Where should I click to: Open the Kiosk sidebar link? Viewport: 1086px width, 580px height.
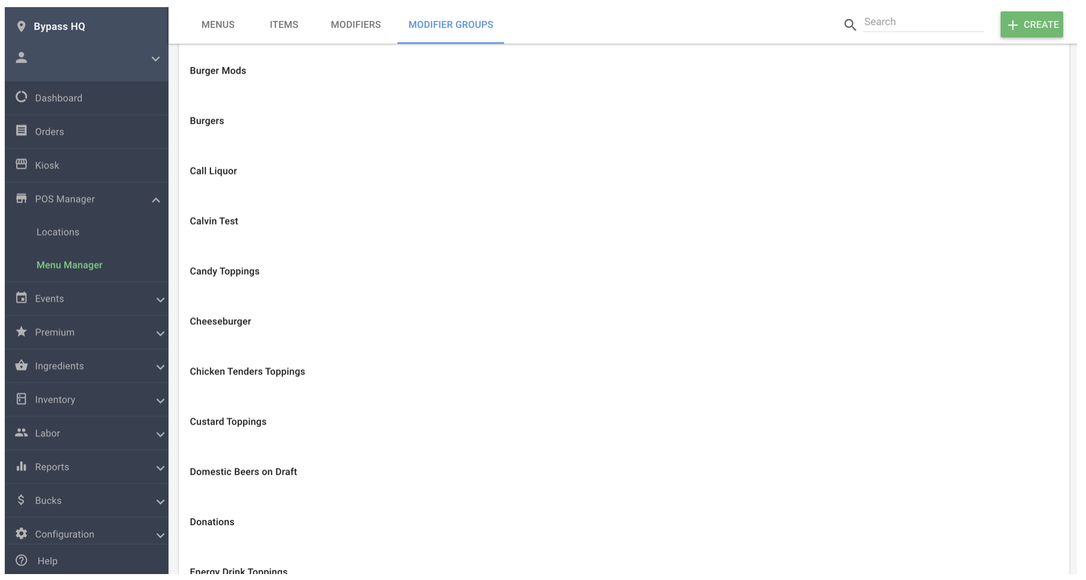[47, 165]
